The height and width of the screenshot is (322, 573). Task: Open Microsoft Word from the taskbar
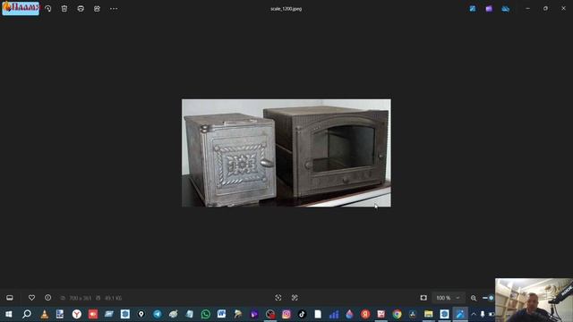[x=221, y=314]
